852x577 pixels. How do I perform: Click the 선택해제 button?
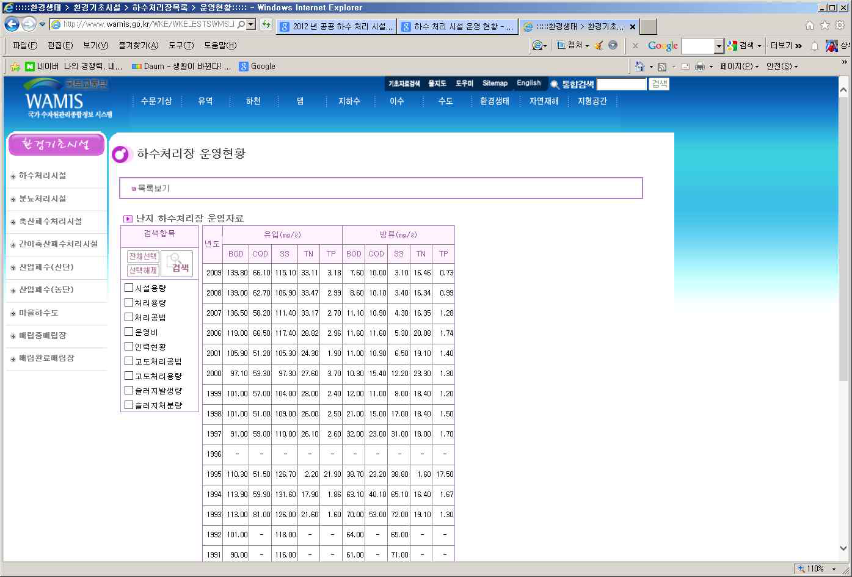point(143,270)
